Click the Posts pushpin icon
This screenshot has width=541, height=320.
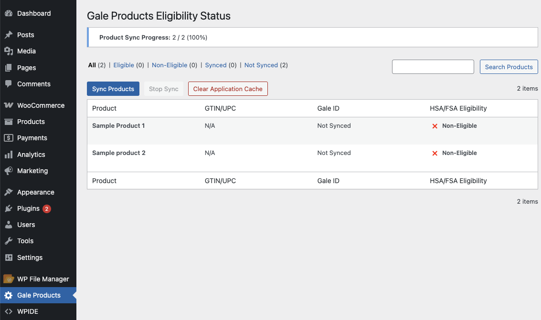pos(8,35)
